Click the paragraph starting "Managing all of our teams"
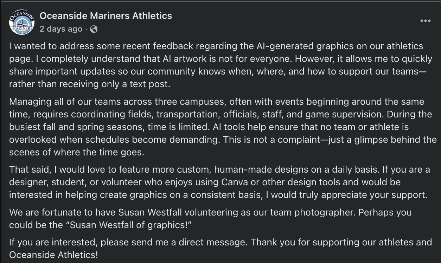This screenshot has width=441, height=263. (223, 127)
